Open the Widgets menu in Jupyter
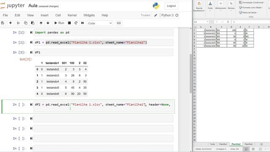 89,15
